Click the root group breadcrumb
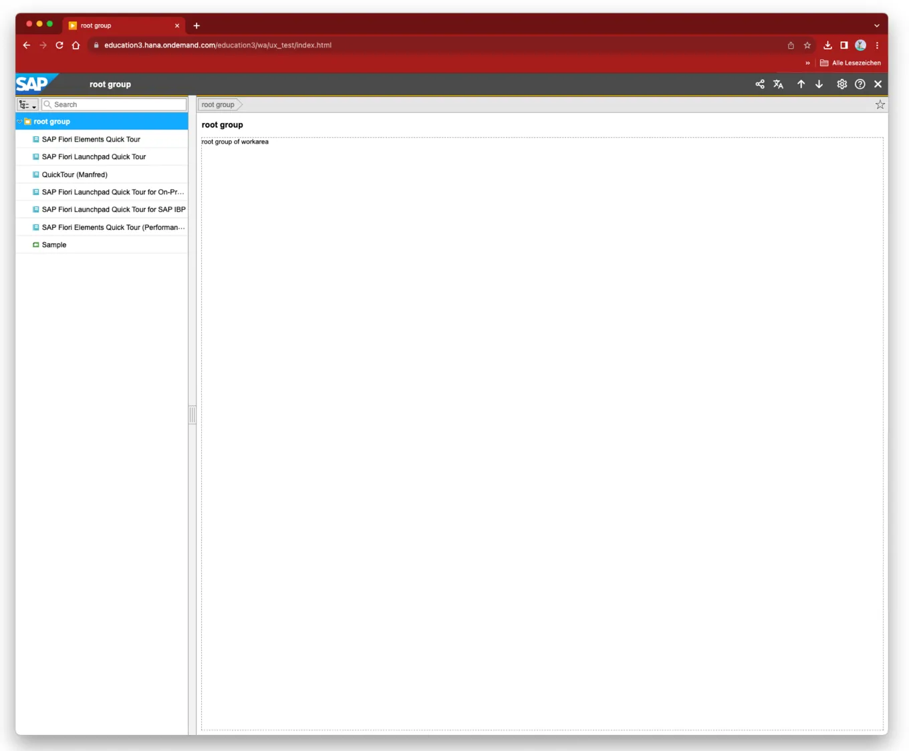The width and height of the screenshot is (909, 751). (218, 105)
